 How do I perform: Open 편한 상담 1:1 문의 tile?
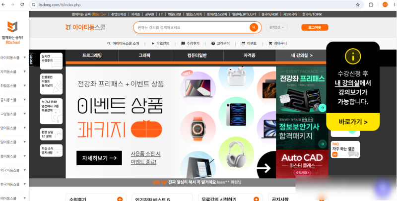51,134
